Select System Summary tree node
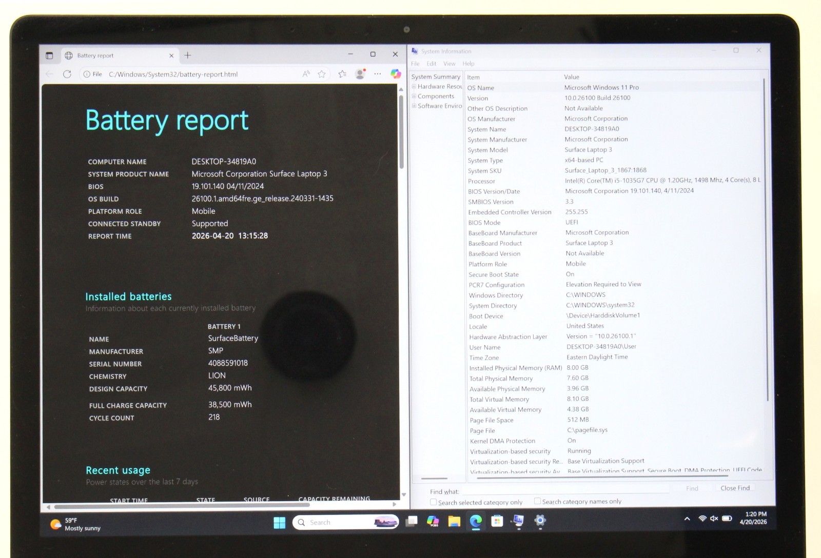Image resolution: width=821 pixels, height=558 pixels. (x=436, y=77)
